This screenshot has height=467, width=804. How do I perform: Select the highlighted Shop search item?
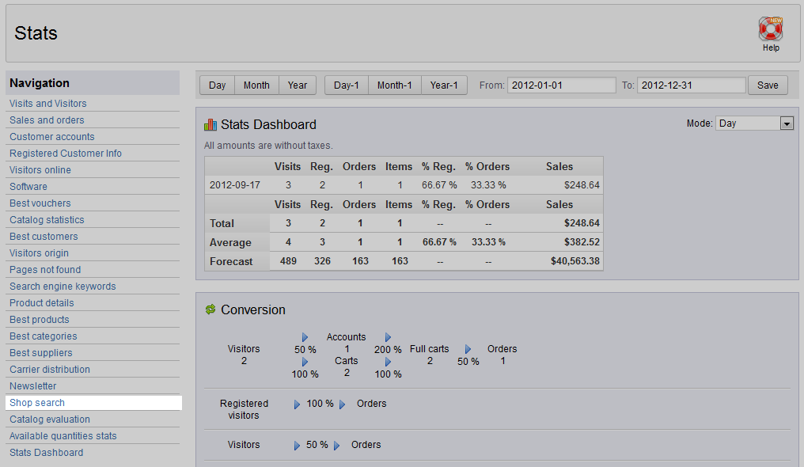(x=93, y=403)
